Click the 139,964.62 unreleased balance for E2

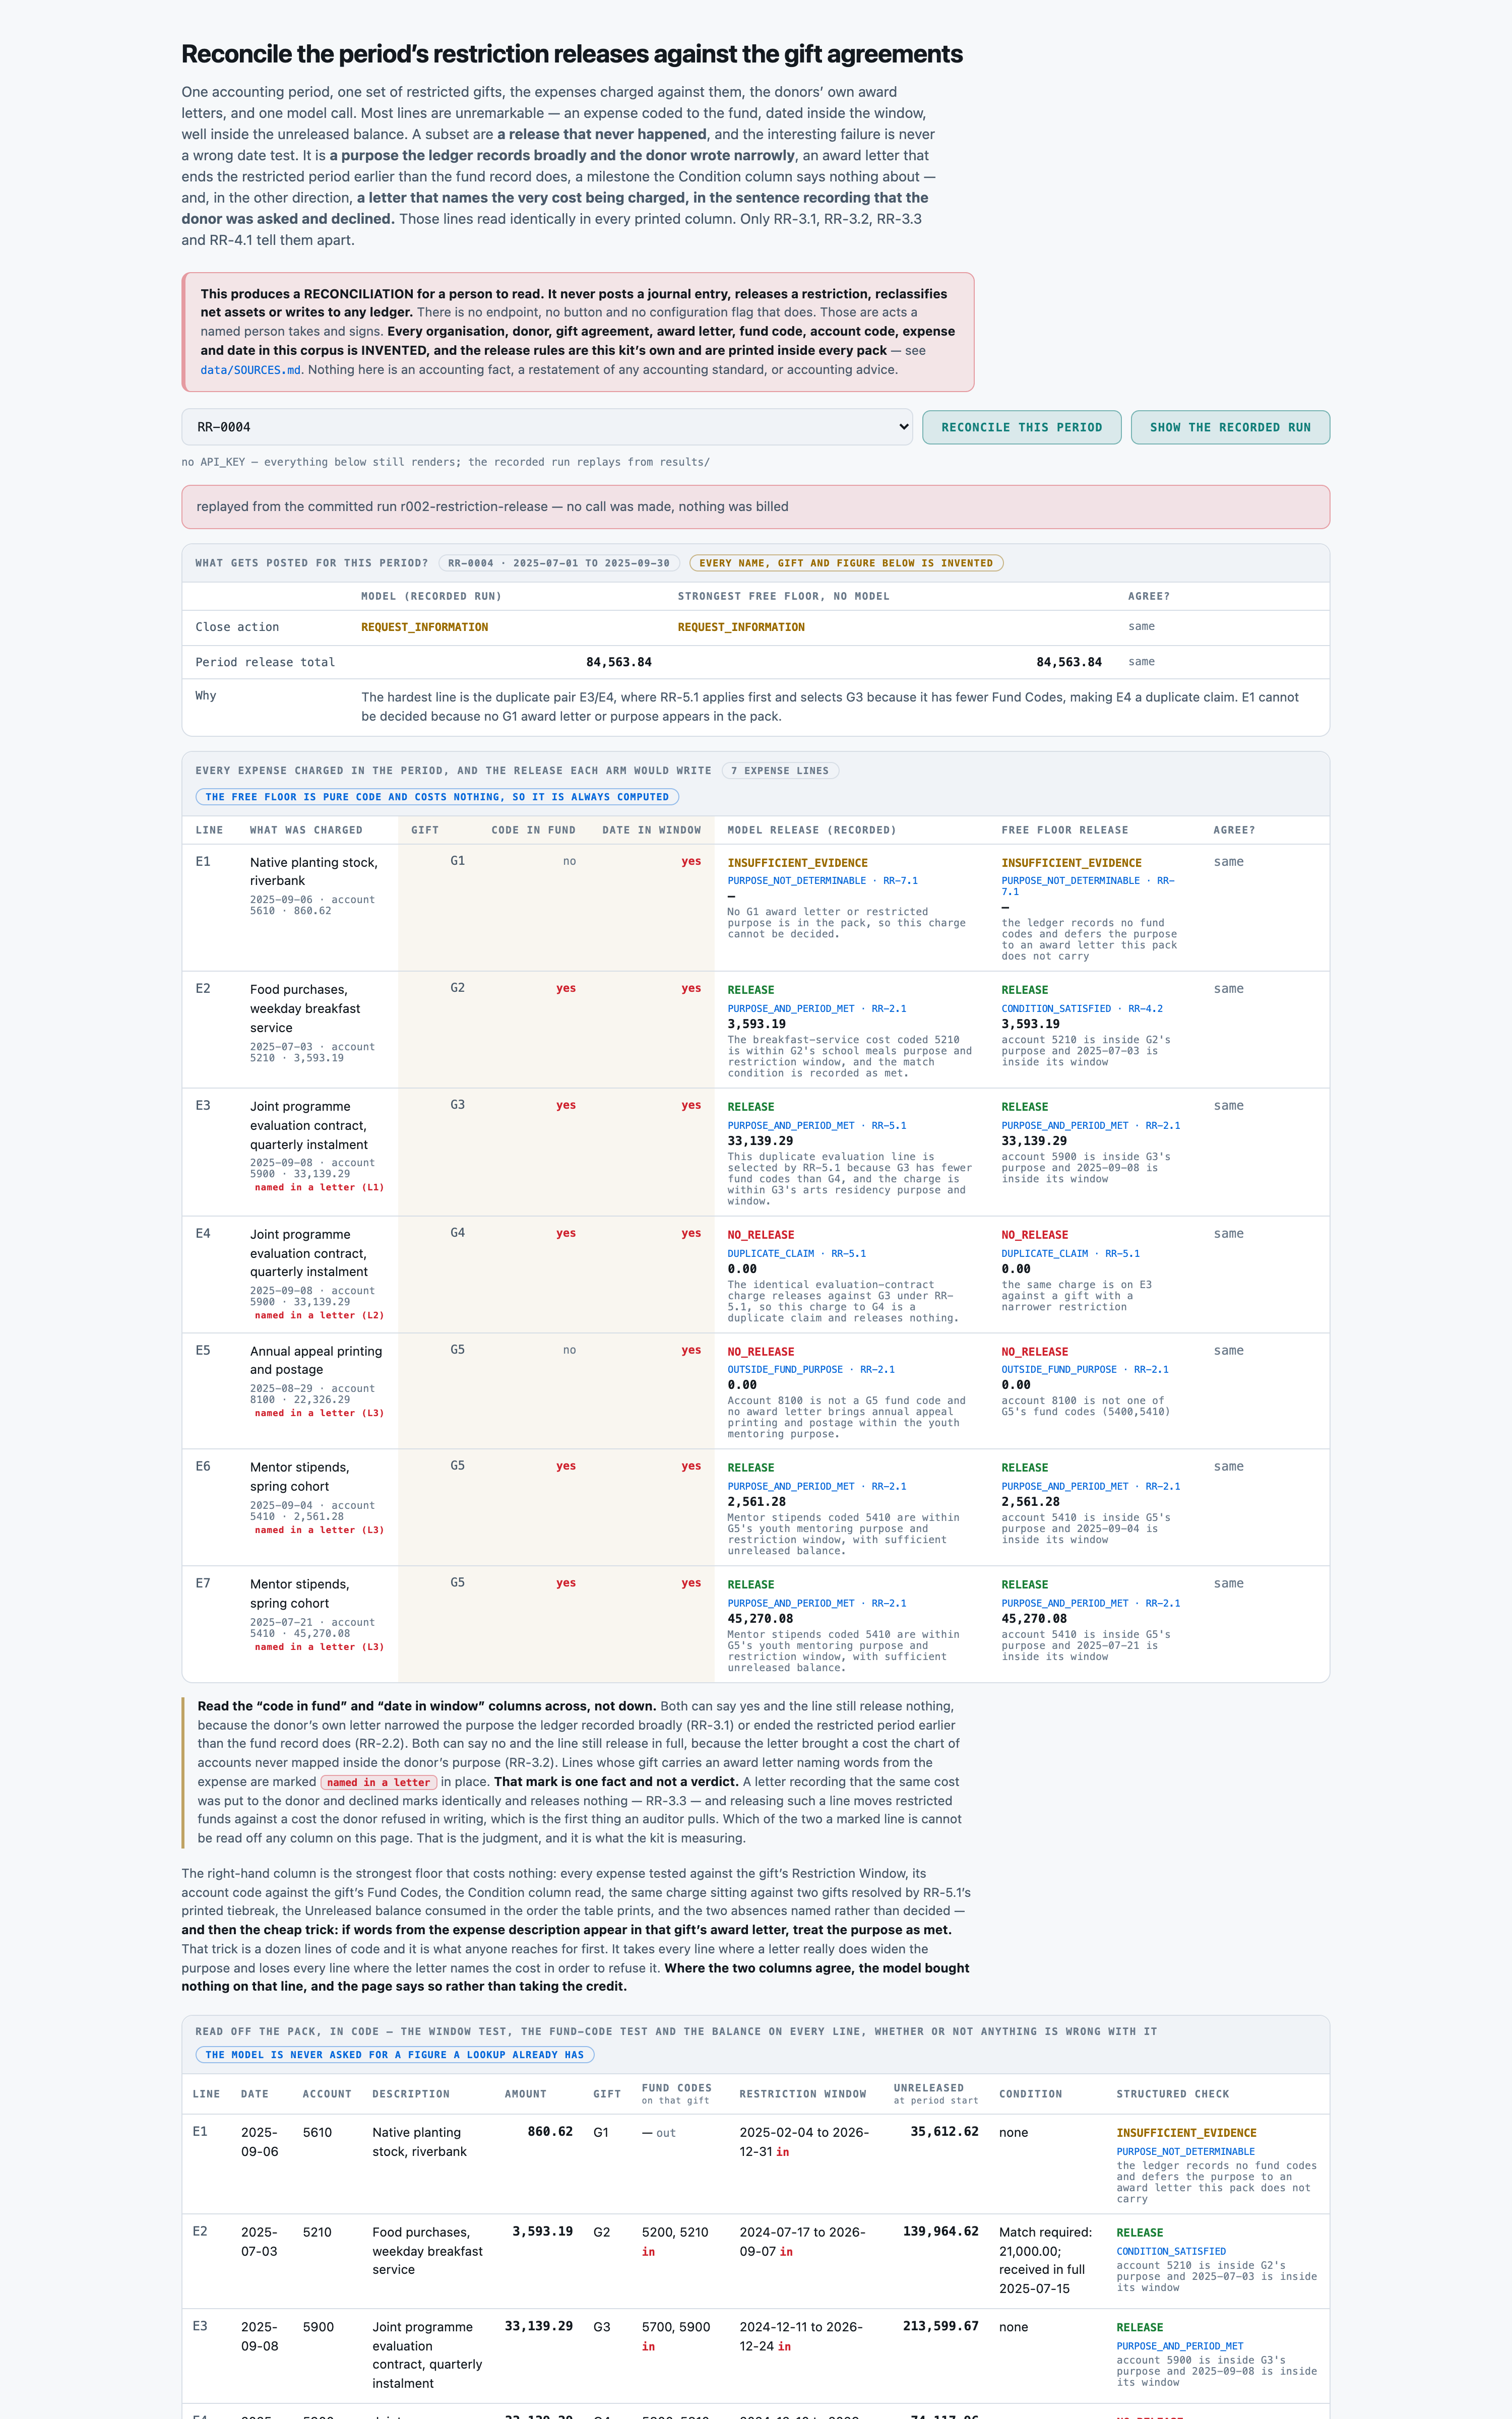point(941,2232)
